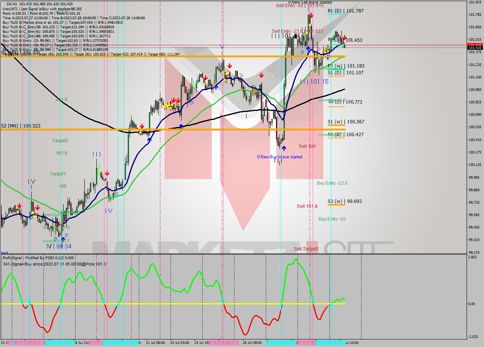
Task: Click the blue IV | 99.34 wave label
Action: (59, 246)
